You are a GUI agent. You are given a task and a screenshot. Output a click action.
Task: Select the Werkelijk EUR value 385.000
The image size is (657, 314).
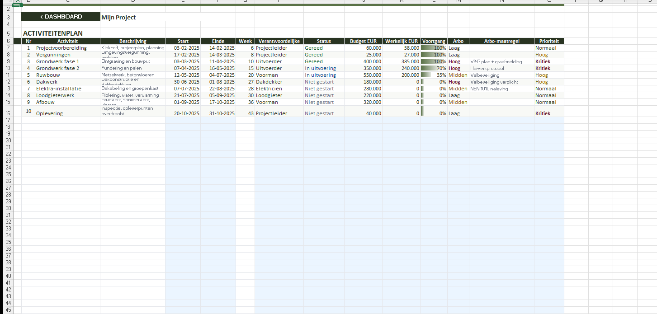(x=401, y=61)
